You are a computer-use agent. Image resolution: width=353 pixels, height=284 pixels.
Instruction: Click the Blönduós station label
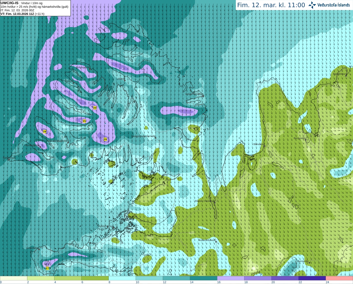pyautogui.click(x=258, y=144)
